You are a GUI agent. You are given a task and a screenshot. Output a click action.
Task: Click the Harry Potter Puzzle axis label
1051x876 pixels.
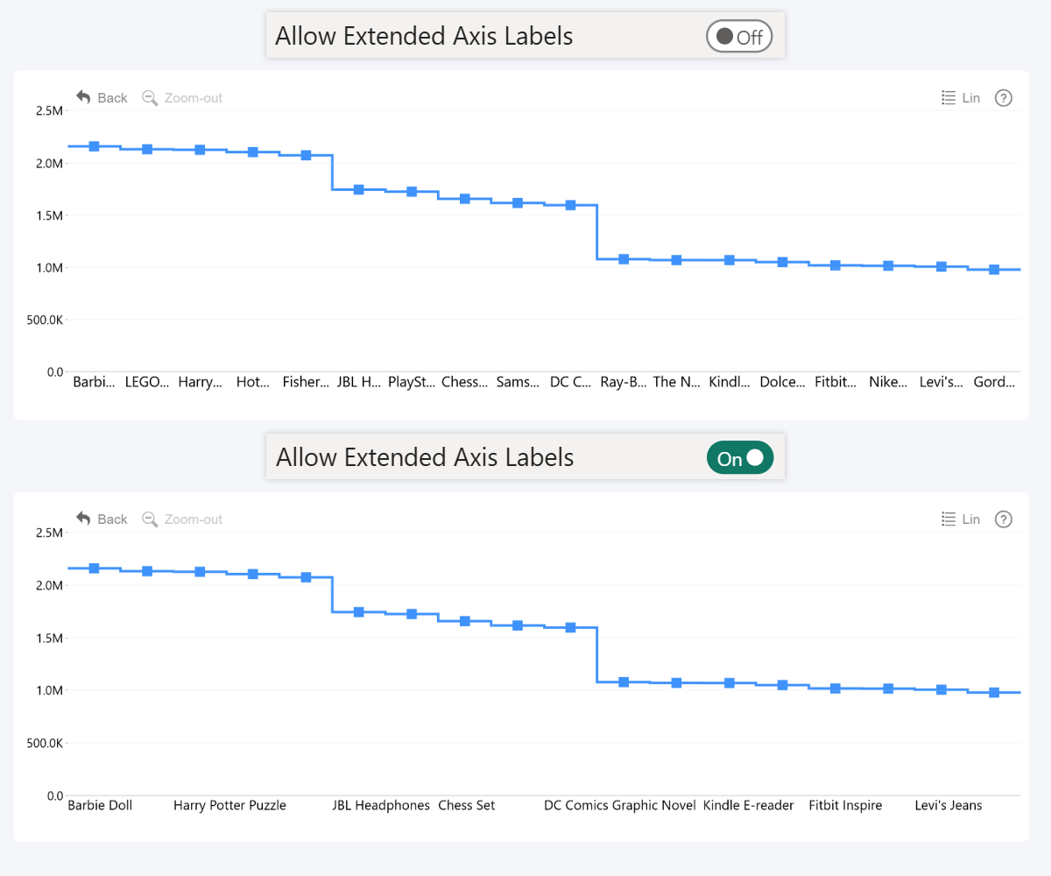click(x=229, y=805)
